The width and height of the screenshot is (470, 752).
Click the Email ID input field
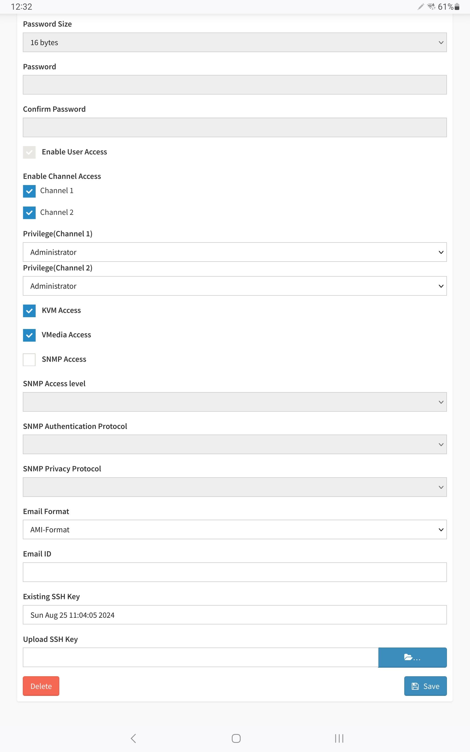coord(235,572)
